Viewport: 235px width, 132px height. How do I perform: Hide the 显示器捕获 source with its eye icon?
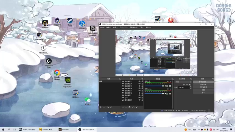click(x=140, y=100)
